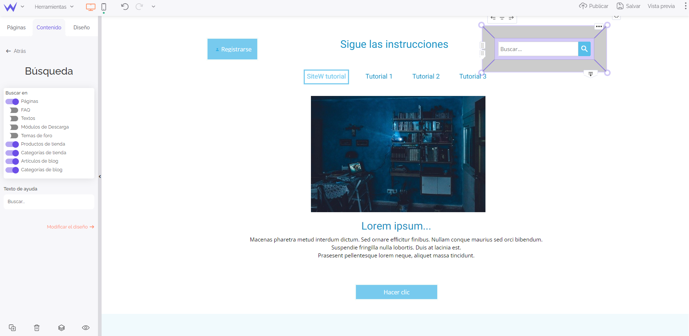Click the blue magnifier search button

coord(584,49)
